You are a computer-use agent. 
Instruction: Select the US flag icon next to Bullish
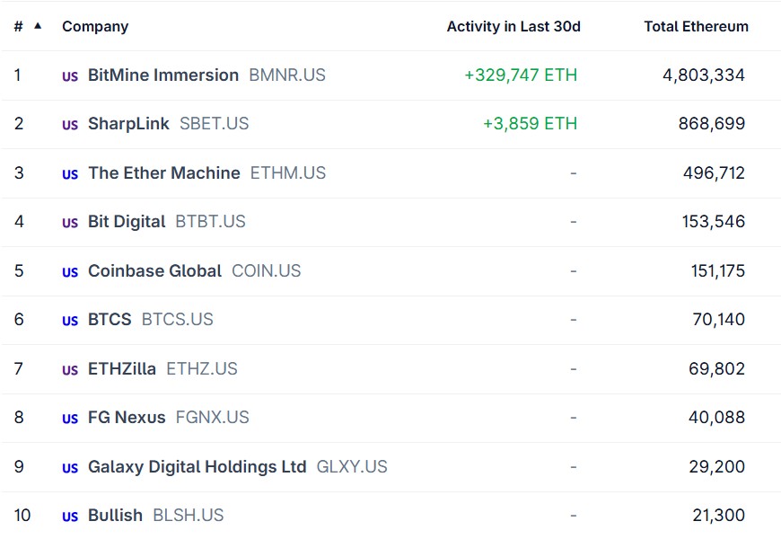point(69,516)
